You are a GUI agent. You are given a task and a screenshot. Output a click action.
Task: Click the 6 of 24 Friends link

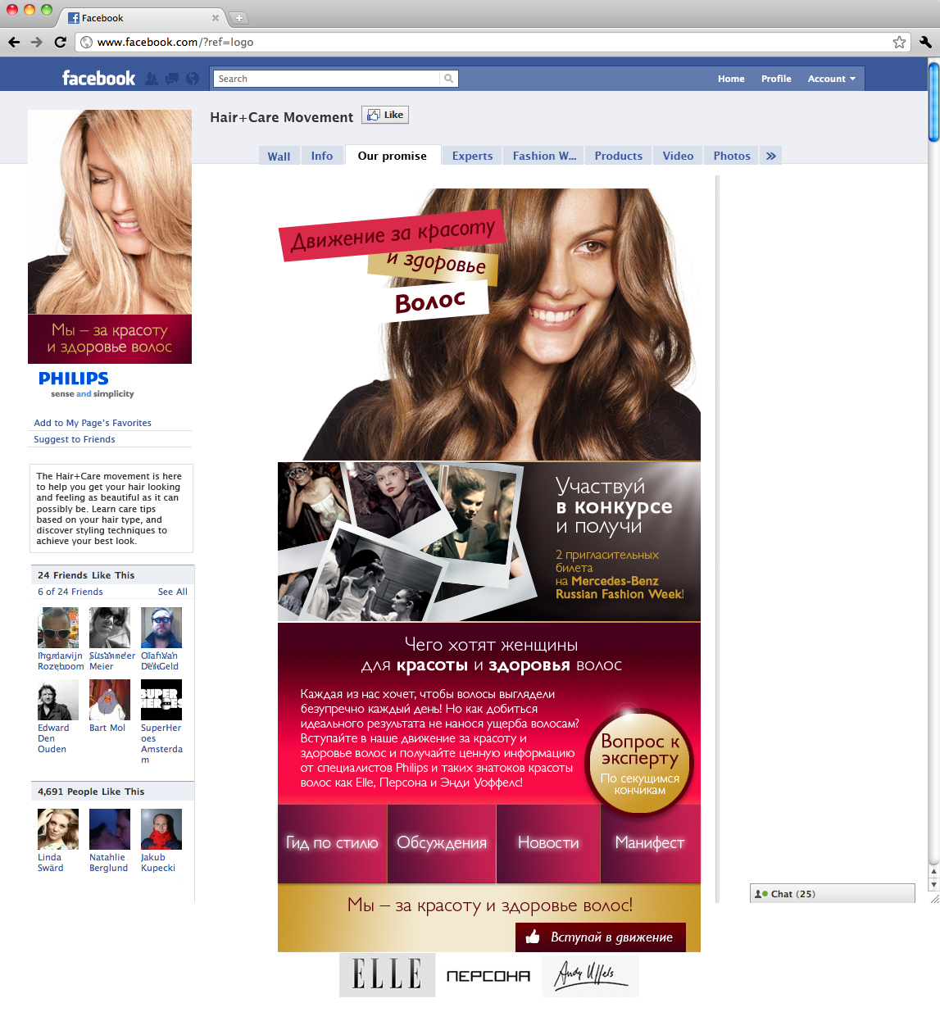[70, 592]
